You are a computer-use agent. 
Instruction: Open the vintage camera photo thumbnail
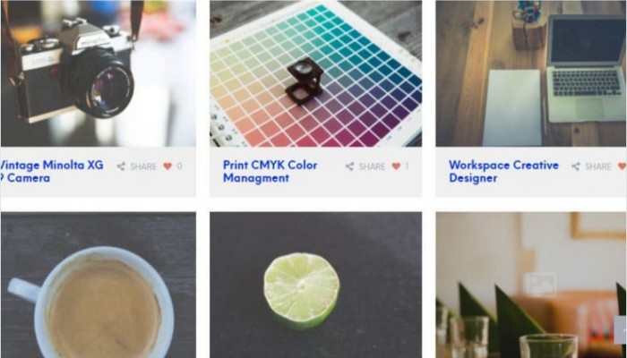99,73
